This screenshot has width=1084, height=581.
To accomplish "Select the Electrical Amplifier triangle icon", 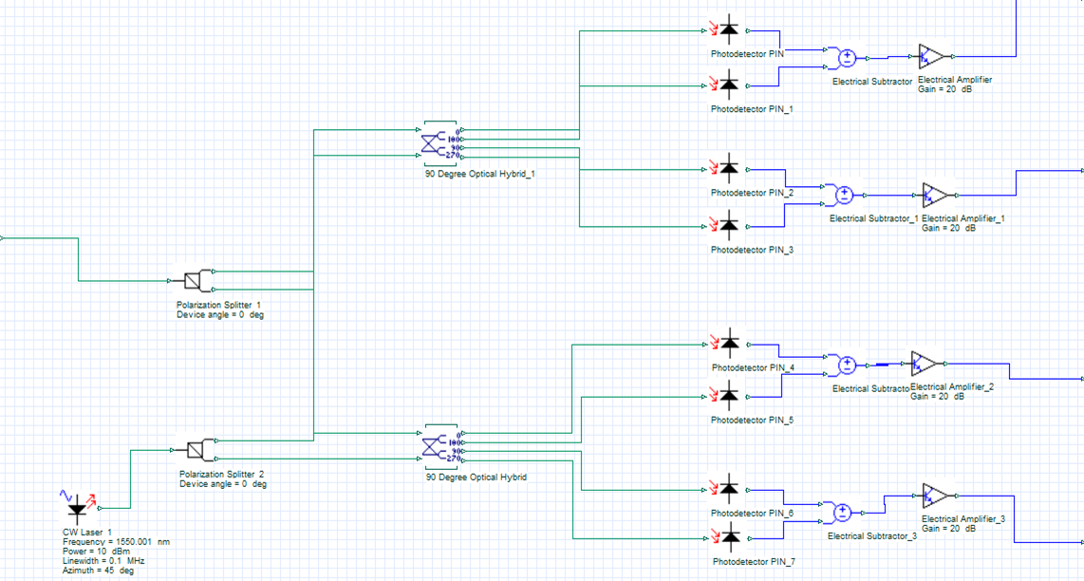I will (x=929, y=55).
